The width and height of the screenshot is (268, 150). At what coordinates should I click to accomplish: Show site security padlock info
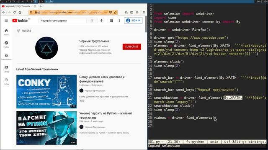pyautogui.click(x=36, y=12)
